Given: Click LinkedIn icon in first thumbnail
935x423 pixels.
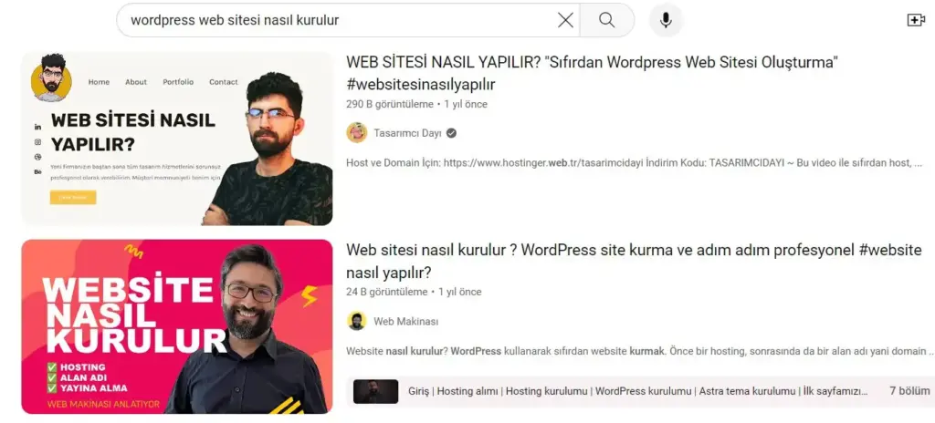Looking at the screenshot, I should pos(38,127).
